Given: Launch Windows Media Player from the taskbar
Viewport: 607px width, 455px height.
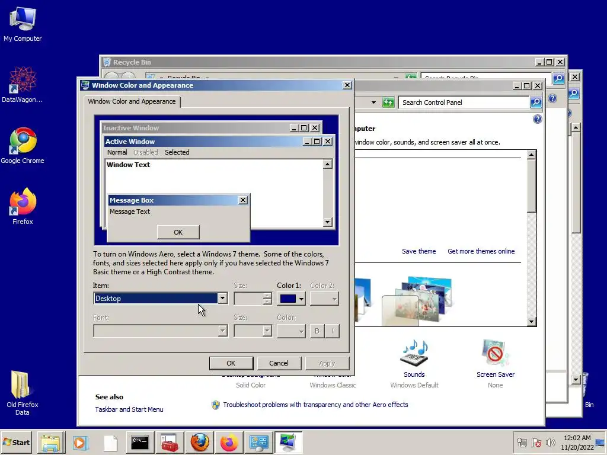Looking at the screenshot, I should click(81, 442).
